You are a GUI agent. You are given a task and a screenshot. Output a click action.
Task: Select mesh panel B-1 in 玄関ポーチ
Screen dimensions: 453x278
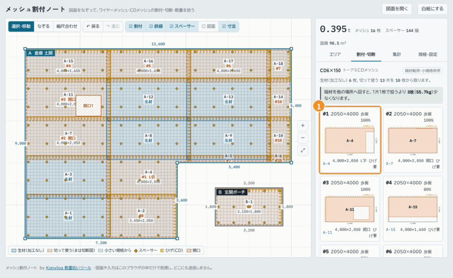coord(249,207)
